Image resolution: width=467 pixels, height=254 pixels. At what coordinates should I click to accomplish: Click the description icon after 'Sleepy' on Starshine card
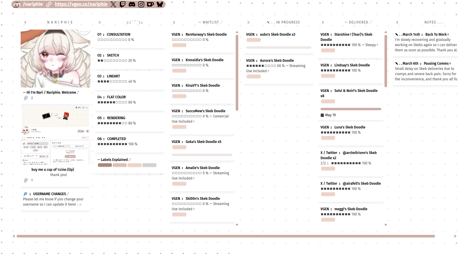point(377,45)
